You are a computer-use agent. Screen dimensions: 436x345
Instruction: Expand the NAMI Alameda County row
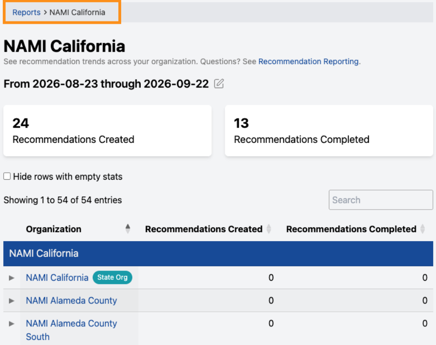[11, 300]
